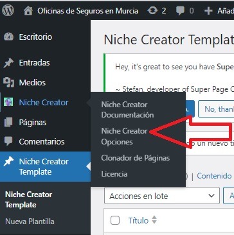Click the comments count 0 in top bar

point(192,11)
